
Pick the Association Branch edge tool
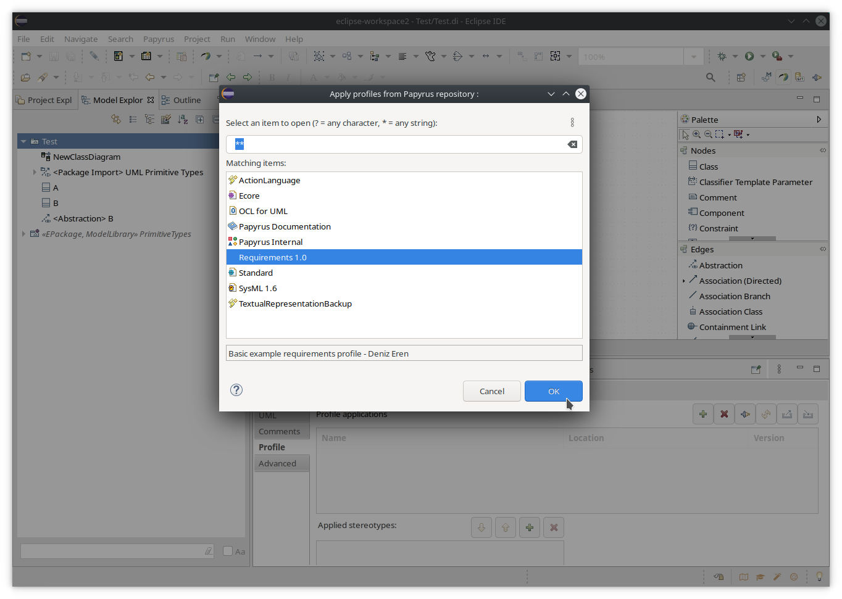(729, 296)
